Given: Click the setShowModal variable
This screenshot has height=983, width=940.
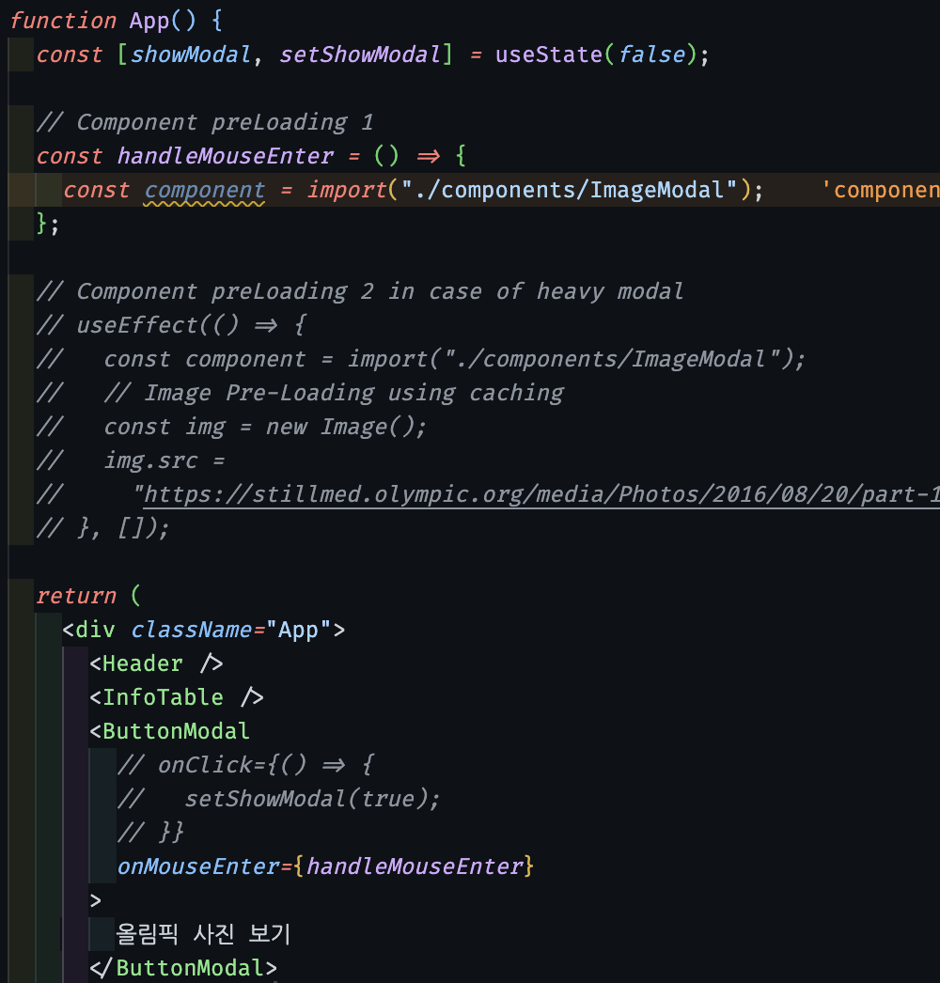Looking at the screenshot, I should [360, 55].
